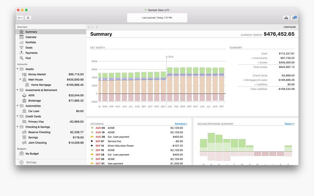The height and width of the screenshot is (196, 314).
Task: Toggle the sidebar handle icon
Action: pos(89,27)
